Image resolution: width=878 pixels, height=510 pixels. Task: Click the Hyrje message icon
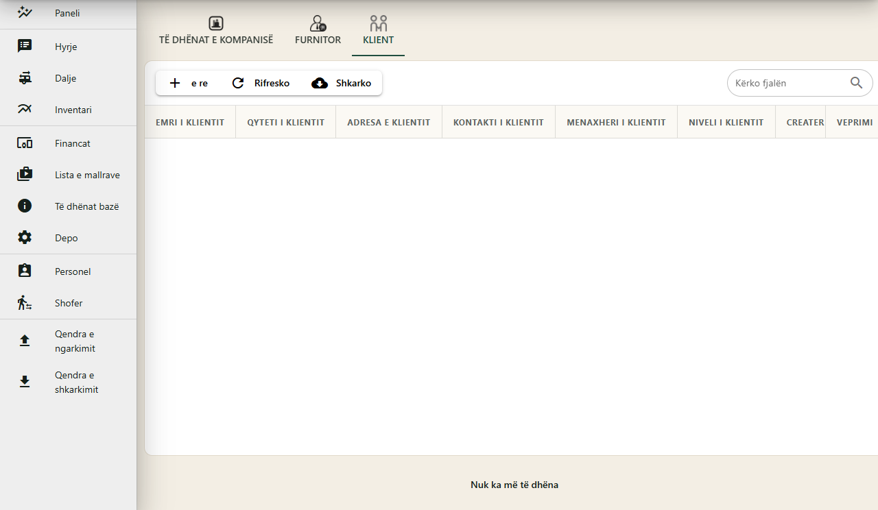[25, 46]
